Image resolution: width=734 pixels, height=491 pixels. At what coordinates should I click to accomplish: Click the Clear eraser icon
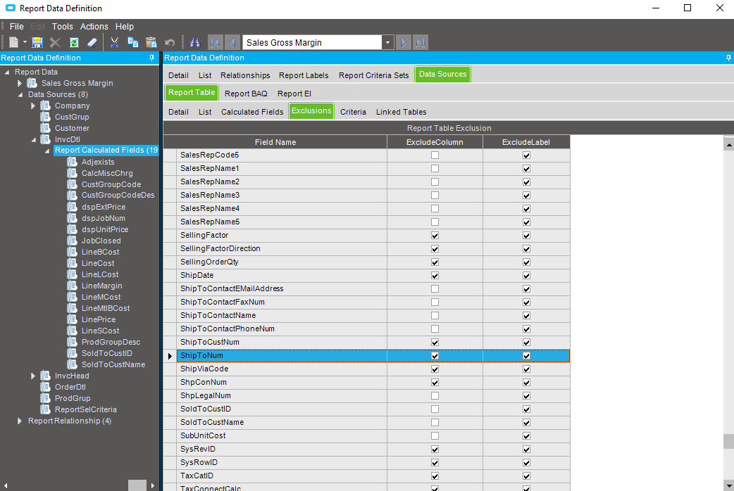point(92,43)
